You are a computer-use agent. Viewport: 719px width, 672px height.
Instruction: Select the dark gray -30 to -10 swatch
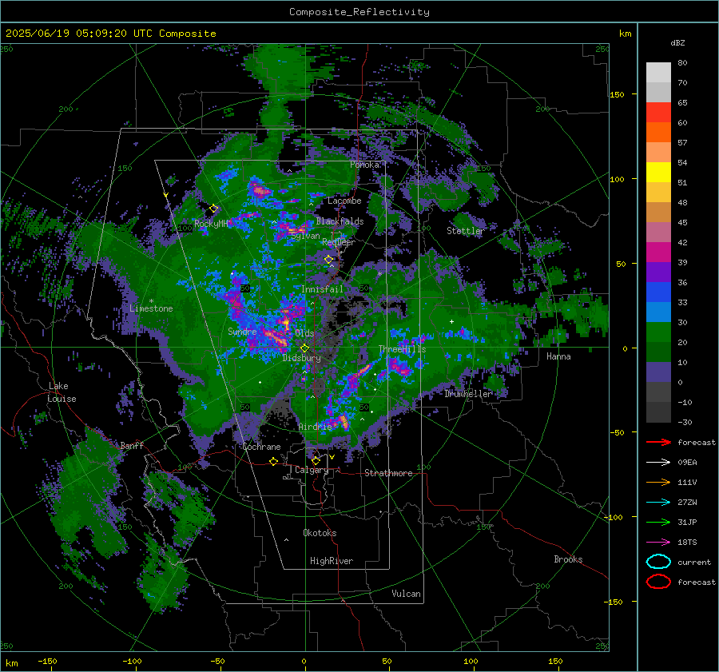tap(658, 412)
